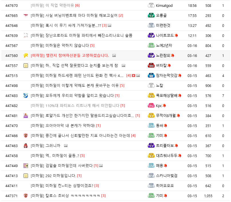The height and width of the screenshot is (202, 231).
Task: Click the level 80 badge next to 버터칼
Action: click(x=151, y=66)
